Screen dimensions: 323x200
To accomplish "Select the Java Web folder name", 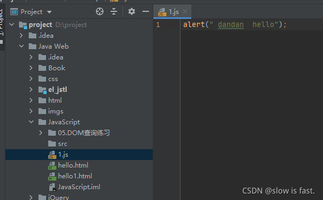I will click(54, 46).
